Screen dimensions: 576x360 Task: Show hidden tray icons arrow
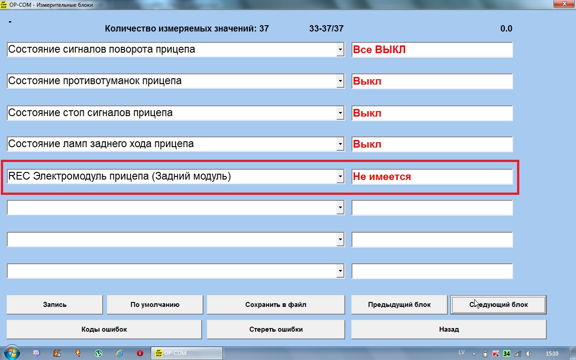474,354
